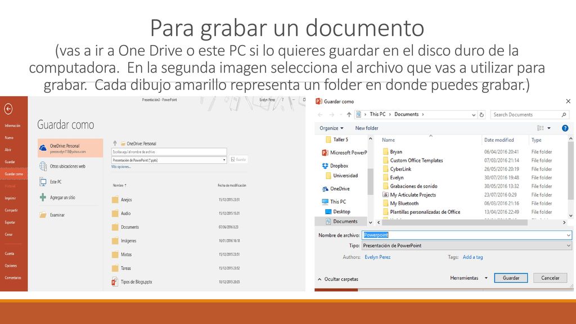This screenshot has height=324, width=576.
Task: Click the Evelyn Perez author link
Action: (x=377, y=257)
